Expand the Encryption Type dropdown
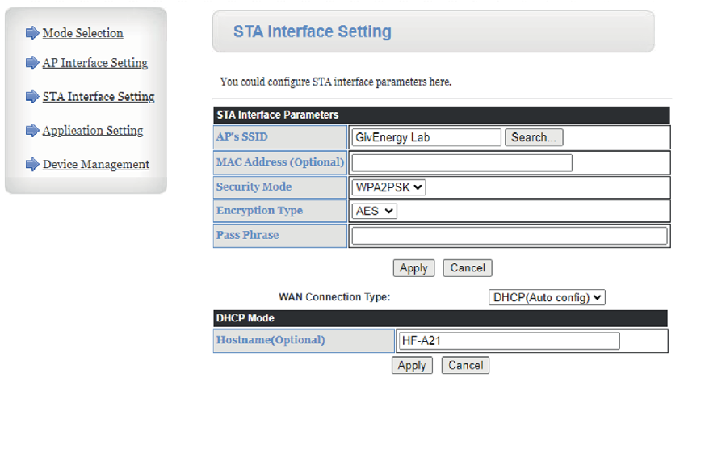This screenshot has height=462, width=705. (x=375, y=211)
